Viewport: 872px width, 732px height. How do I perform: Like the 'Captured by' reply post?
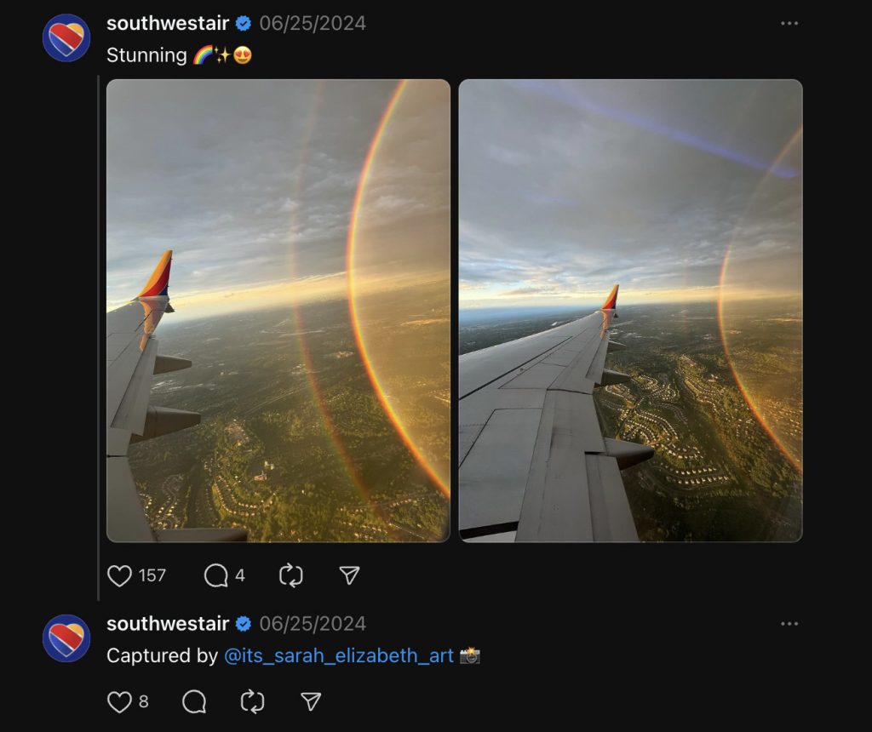point(119,701)
